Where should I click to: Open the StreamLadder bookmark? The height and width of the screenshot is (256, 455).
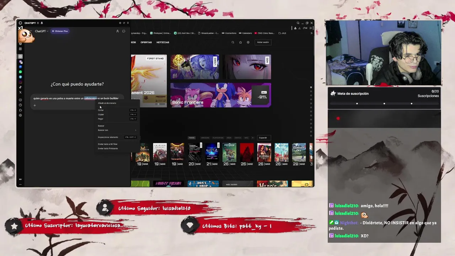tap(208, 33)
